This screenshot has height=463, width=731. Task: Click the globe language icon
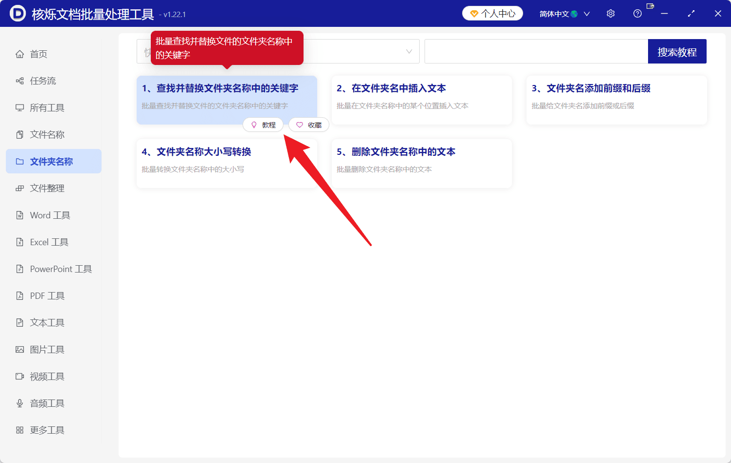point(574,14)
